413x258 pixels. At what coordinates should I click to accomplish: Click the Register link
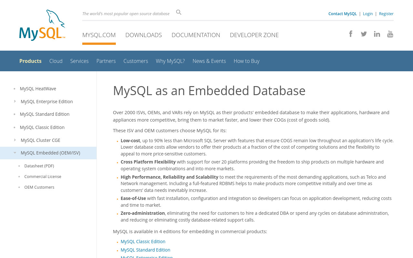386,14
